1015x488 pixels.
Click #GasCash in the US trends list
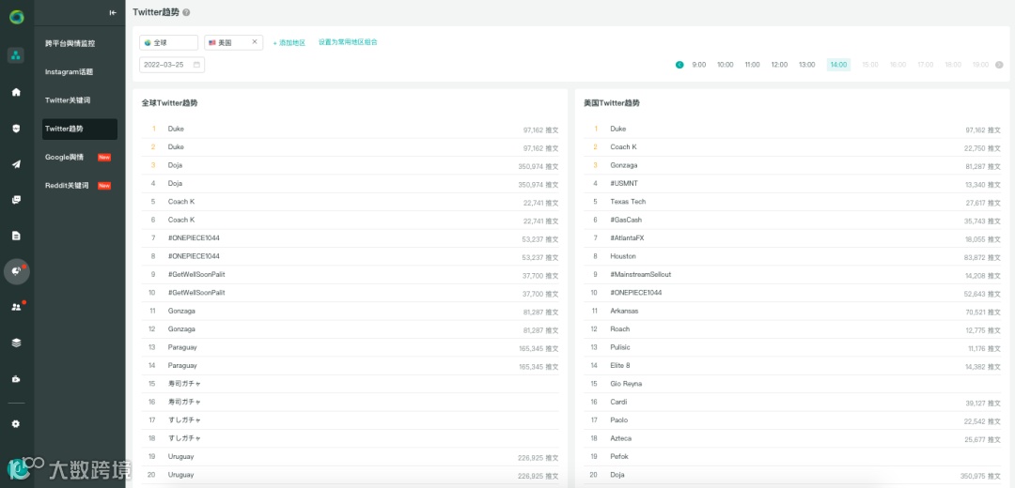coord(626,220)
